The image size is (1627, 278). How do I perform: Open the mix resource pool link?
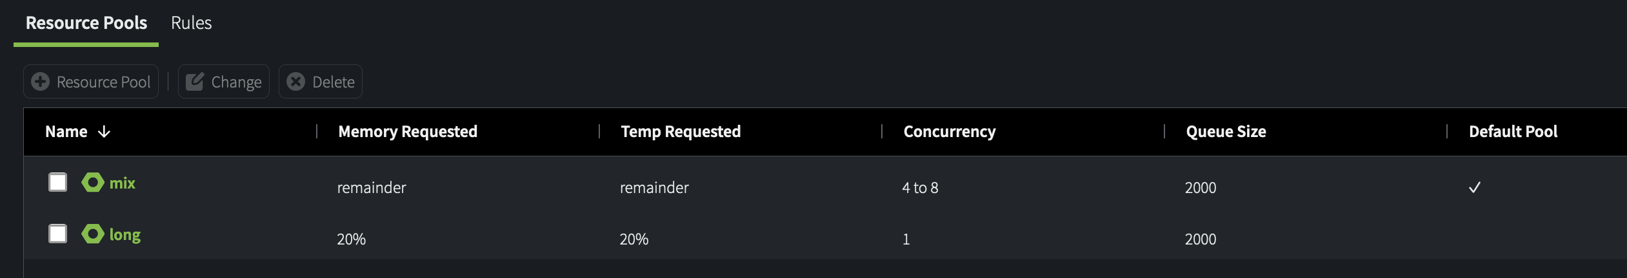(x=123, y=183)
